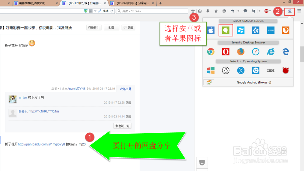The width and height of the screenshot is (304, 171).
Task: Open a new tab with plus button
Action: pos(160,3)
